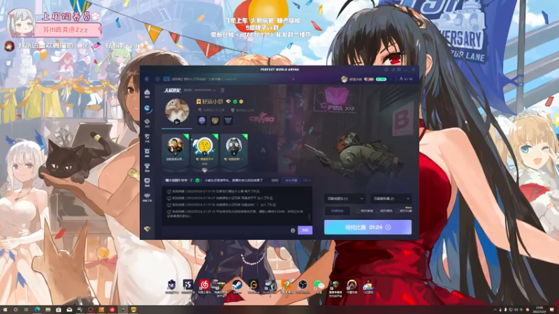Open the Steam desktop shortcut
Viewport: 559px width, 314px height.
click(237, 286)
